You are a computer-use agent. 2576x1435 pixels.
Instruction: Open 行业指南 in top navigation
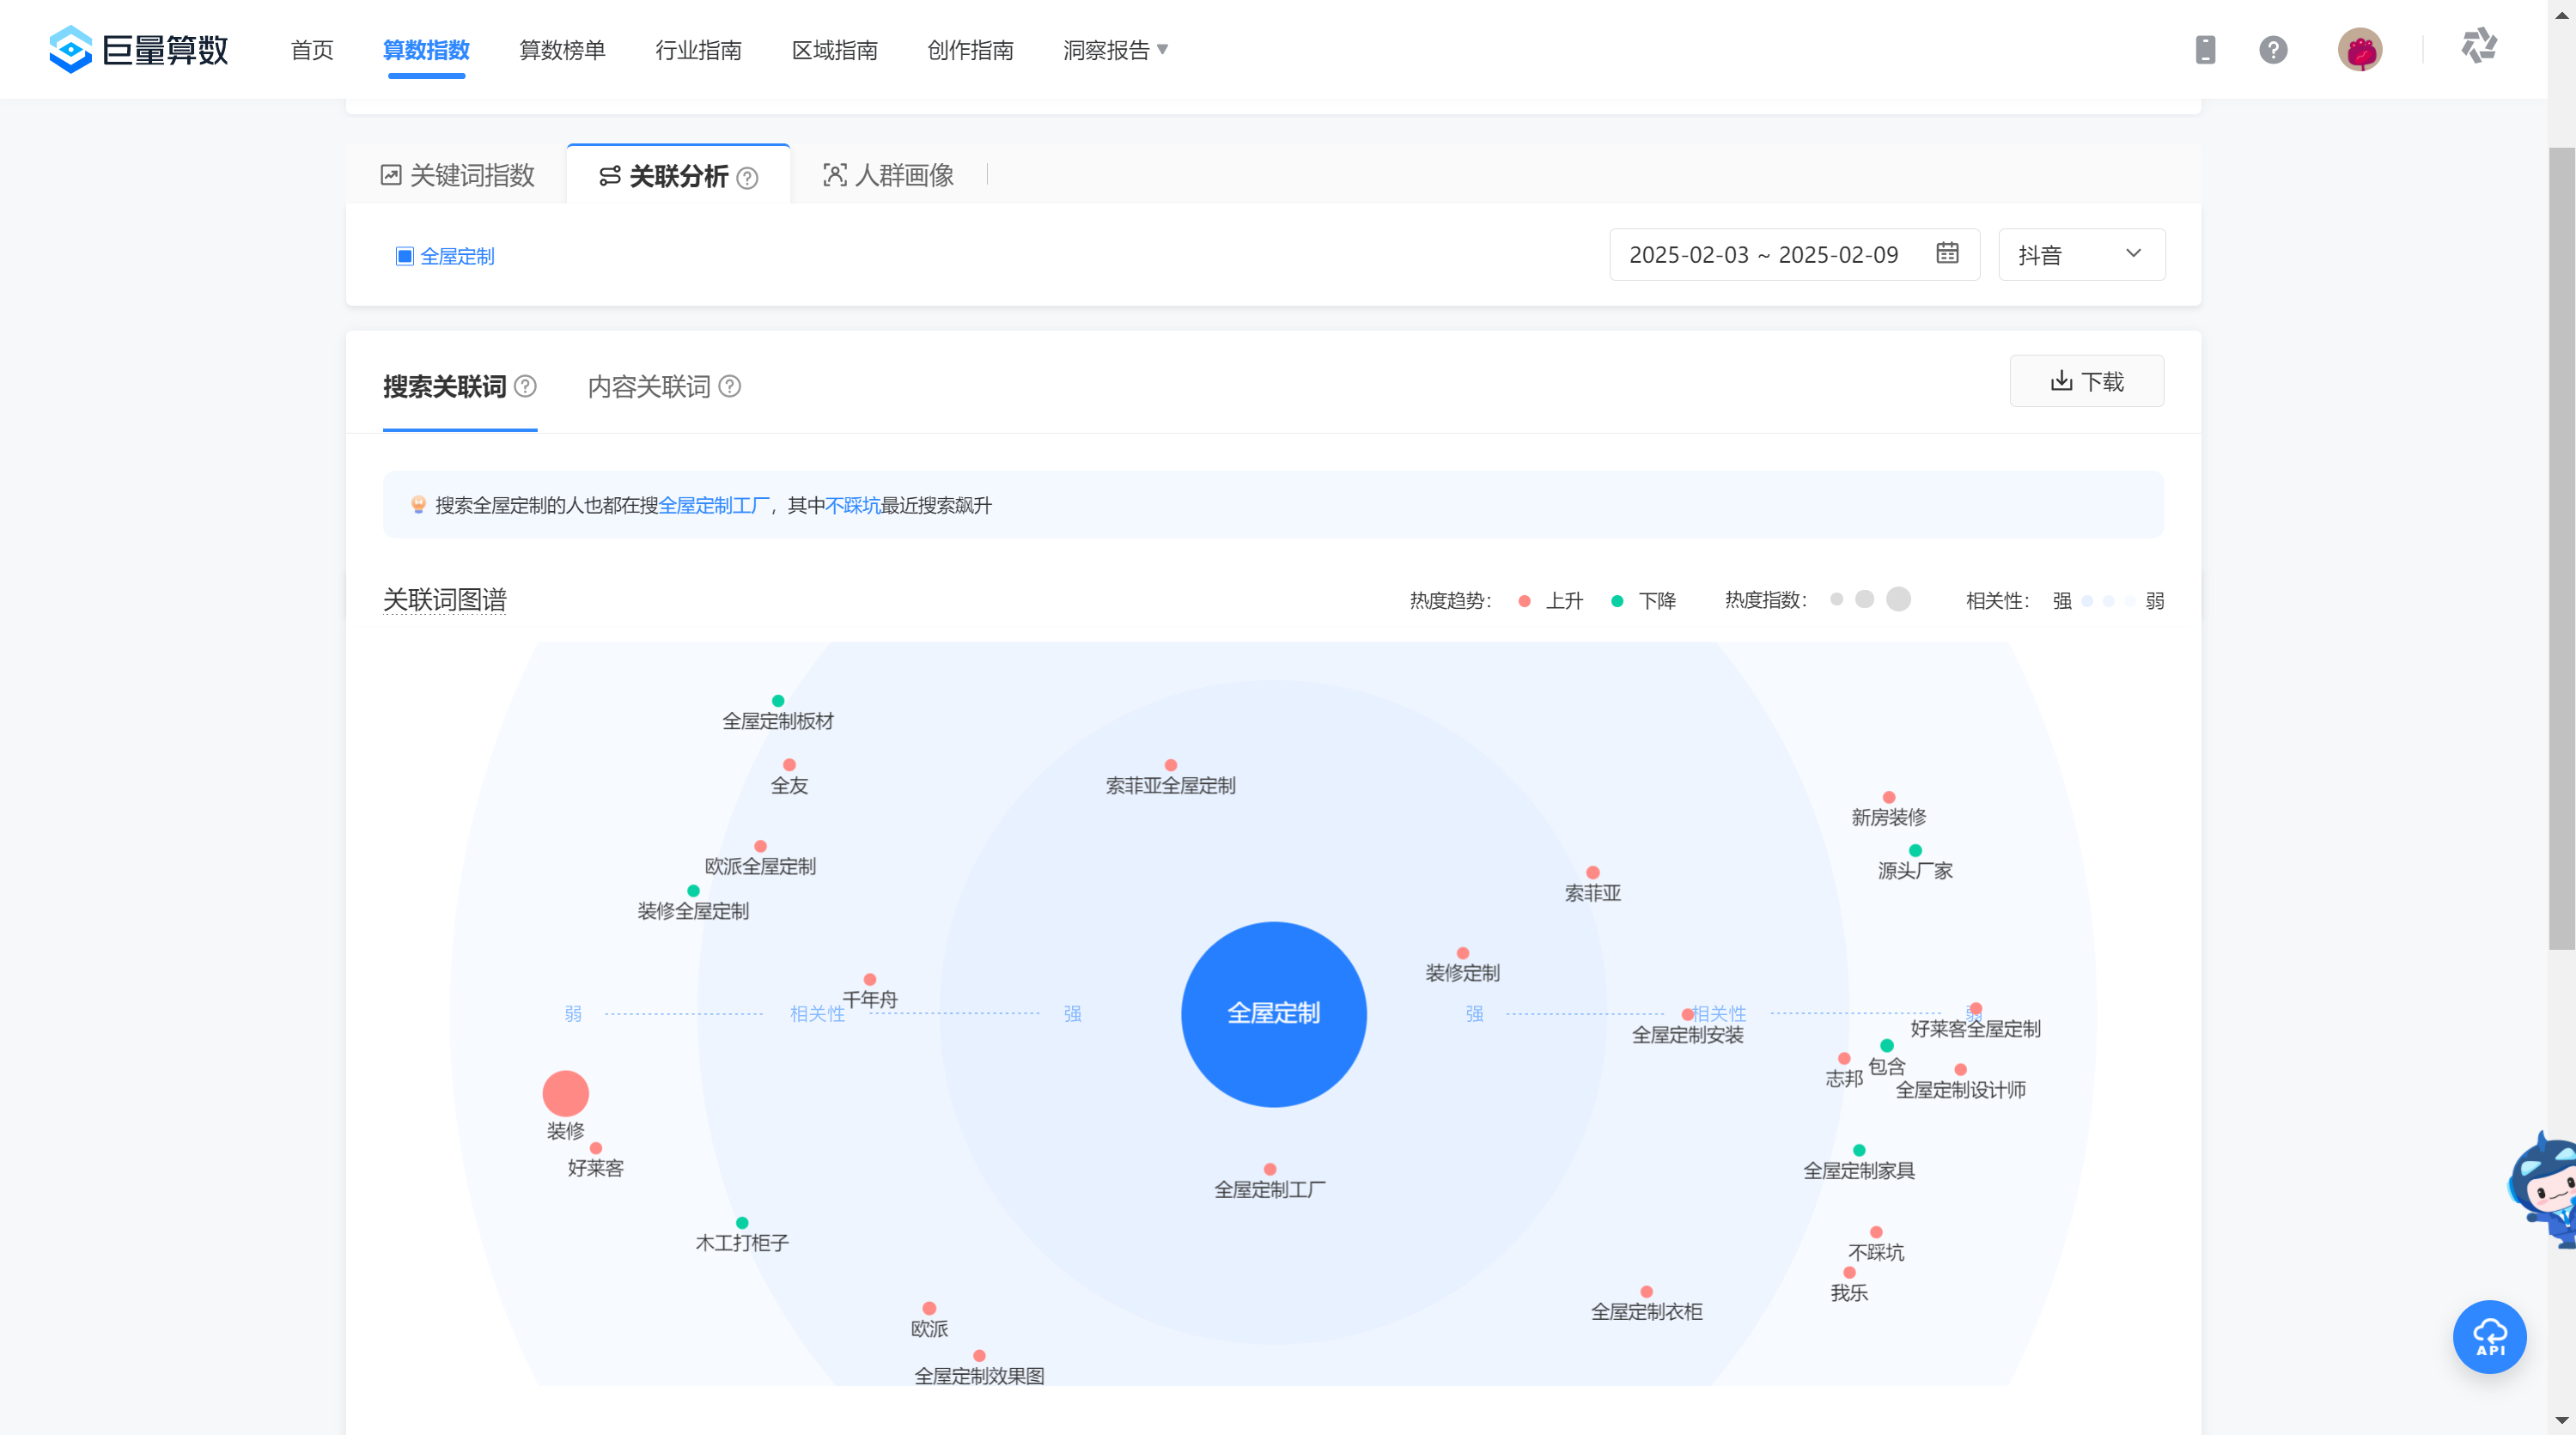pyautogui.click(x=698, y=50)
